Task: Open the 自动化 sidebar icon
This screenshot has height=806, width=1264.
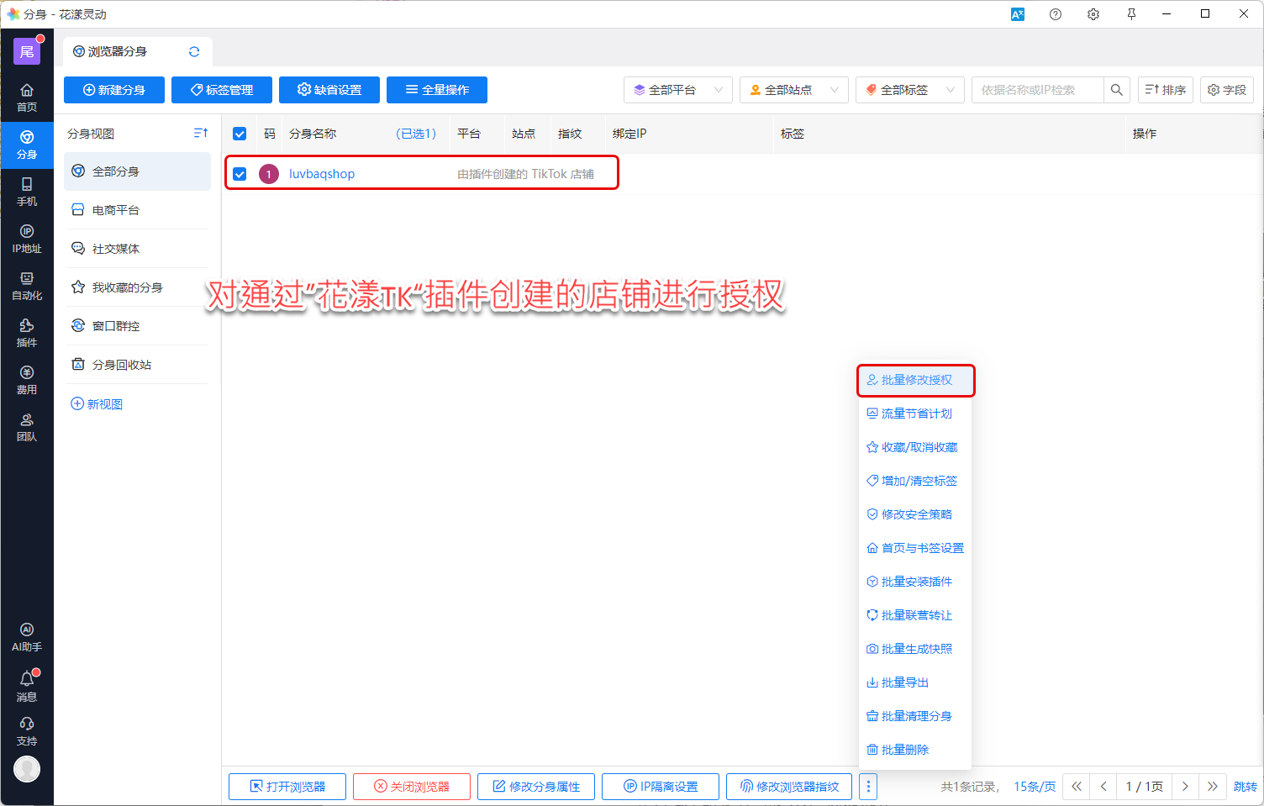Action: pyautogui.click(x=27, y=285)
